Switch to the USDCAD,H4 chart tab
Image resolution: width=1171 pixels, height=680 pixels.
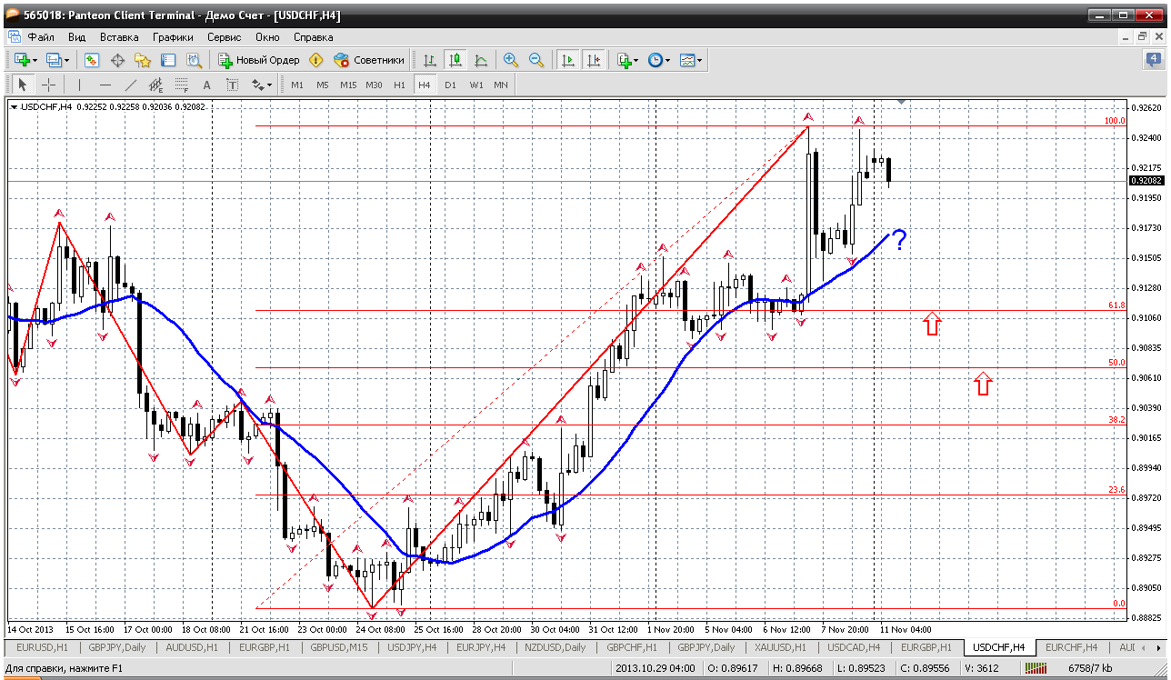click(854, 647)
